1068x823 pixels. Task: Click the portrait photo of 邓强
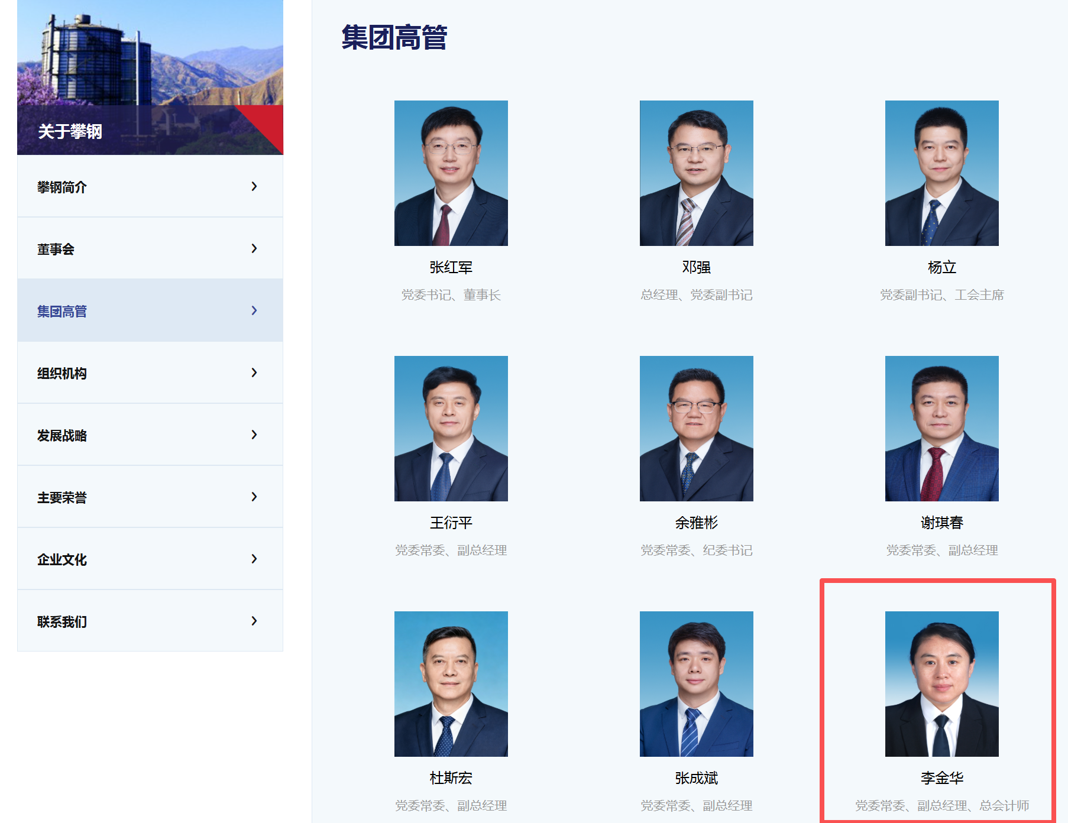697,173
